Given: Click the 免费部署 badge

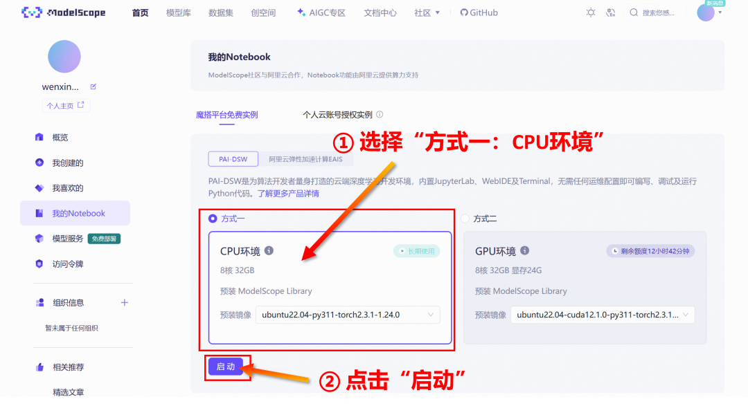Looking at the screenshot, I should coord(104,239).
